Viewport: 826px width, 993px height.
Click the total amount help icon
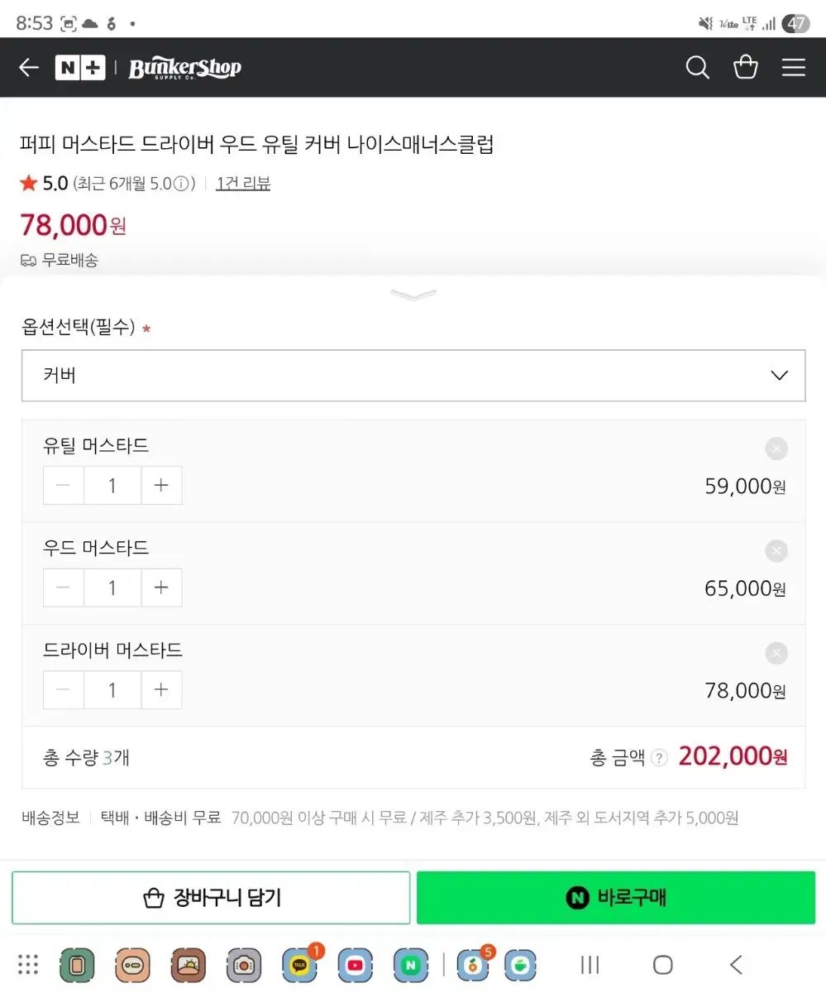659,757
